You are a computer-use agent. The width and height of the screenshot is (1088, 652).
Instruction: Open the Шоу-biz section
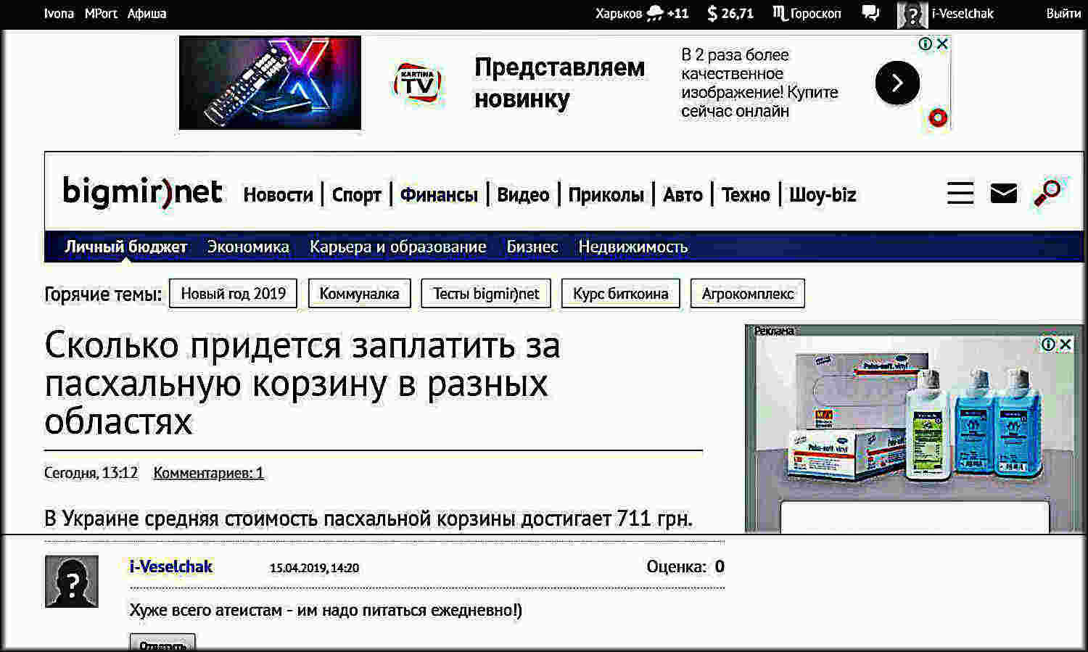point(823,195)
